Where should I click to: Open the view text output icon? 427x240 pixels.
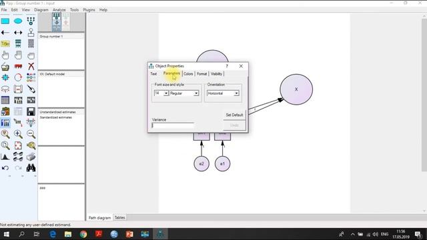pos(18,111)
